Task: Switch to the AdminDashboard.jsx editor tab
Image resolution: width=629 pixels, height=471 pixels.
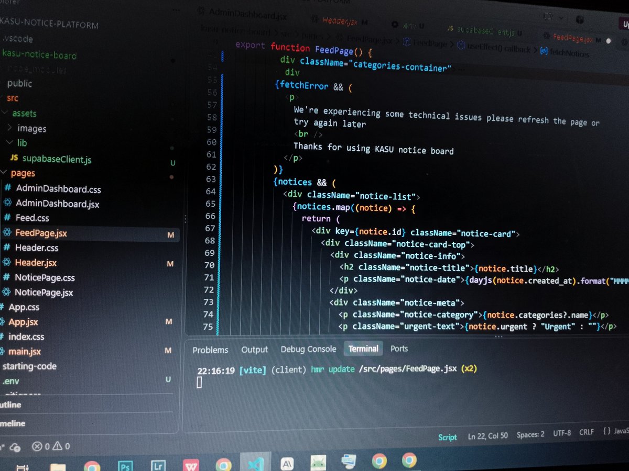Action: point(248,15)
